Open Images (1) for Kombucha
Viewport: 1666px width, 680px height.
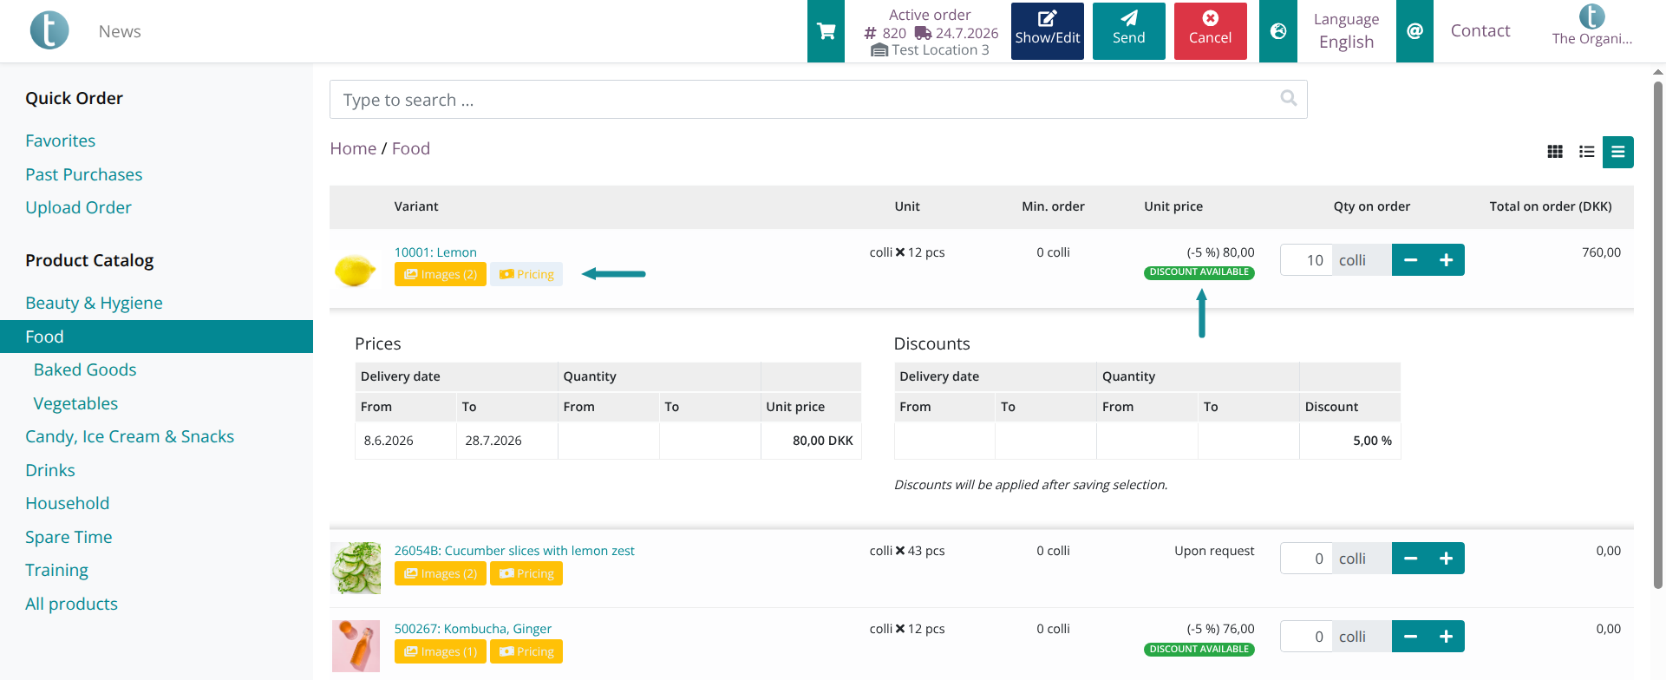click(x=441, y=651)
